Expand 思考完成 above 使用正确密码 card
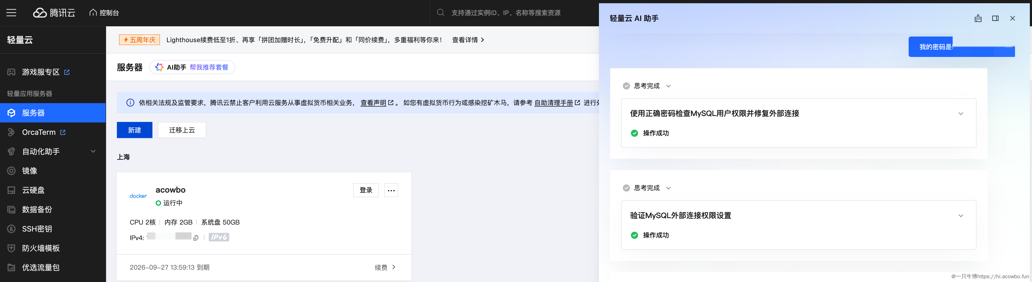 point(647,86)
